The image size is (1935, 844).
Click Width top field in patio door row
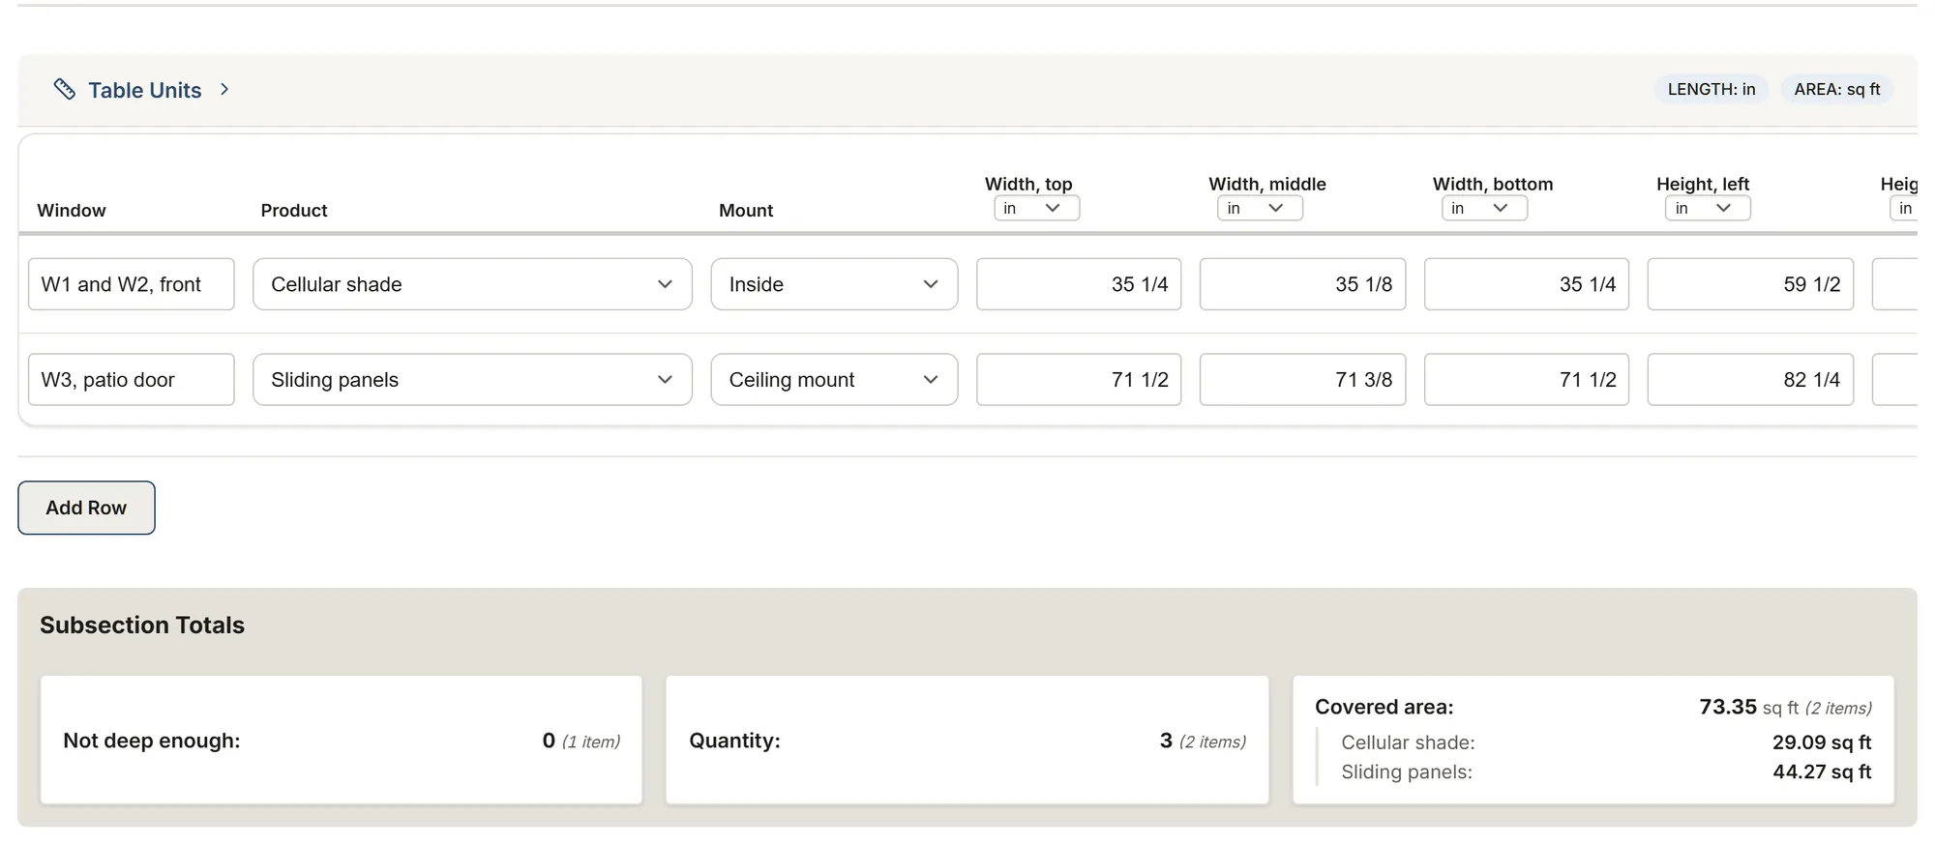click(1079, 379)
